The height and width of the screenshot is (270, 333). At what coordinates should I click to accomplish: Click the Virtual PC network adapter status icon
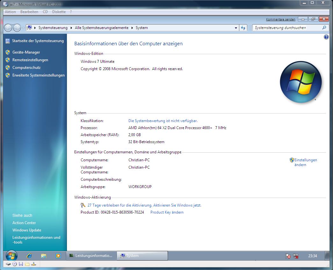[x=33, y=264]
